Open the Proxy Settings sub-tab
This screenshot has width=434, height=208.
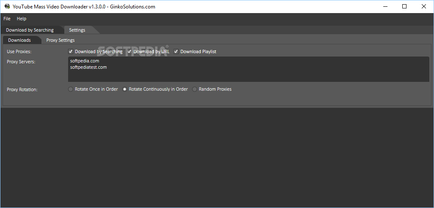pos(60,41)
